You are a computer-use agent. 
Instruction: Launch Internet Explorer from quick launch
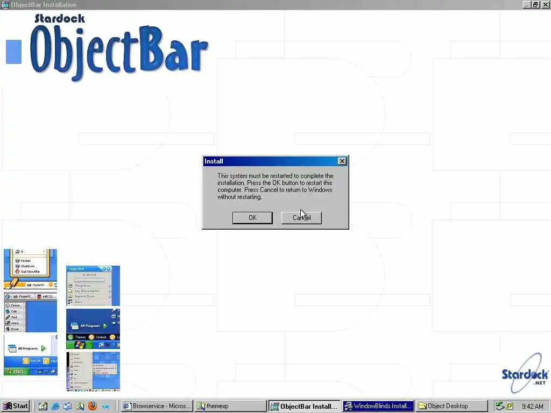point(55,406)
